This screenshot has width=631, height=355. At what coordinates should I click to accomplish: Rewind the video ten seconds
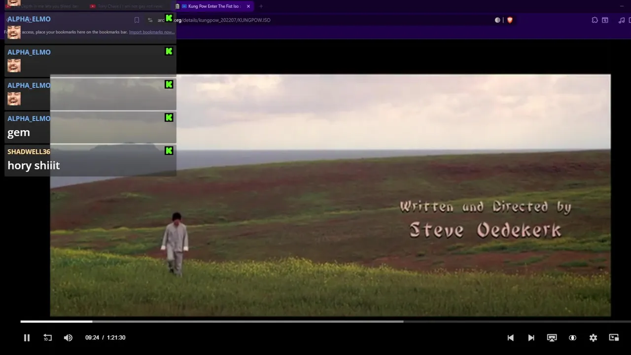pos(47,338)
